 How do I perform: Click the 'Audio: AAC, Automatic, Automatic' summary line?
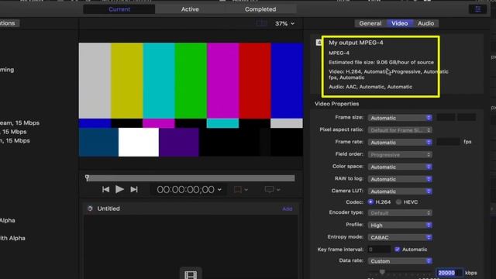click(x=370, y=87)
